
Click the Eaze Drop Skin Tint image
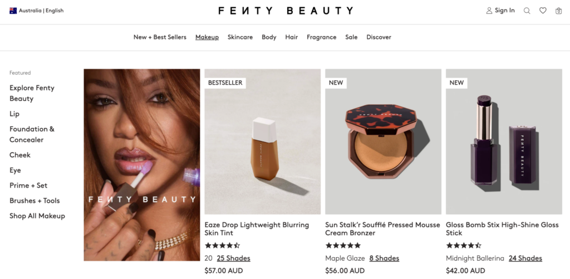(263, 141)
